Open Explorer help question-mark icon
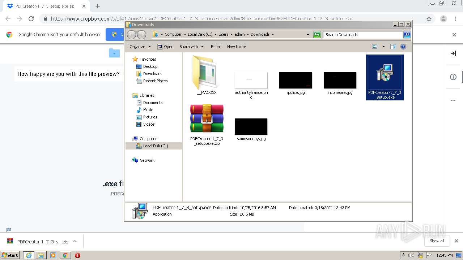This screenshot has width=463, height=260. tap(403, 47)
